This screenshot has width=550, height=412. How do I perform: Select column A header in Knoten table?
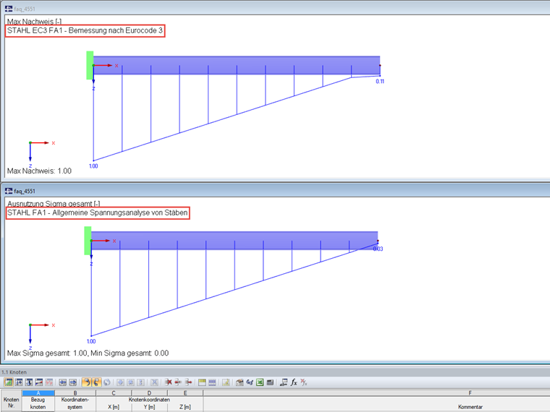[38, 393]
